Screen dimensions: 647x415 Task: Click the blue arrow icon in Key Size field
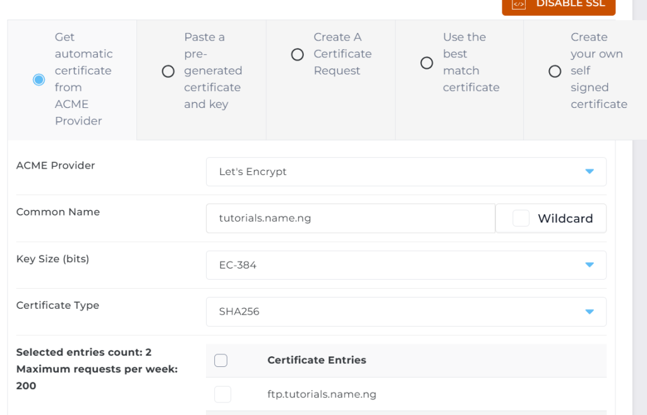point(590,265)
